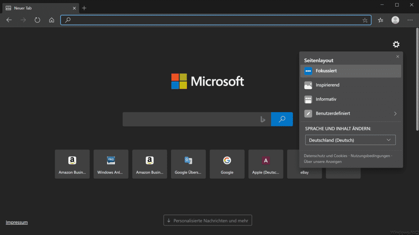Image resolution: width=419 pixels, height=235 pixels.
Task: Expand Benutzerdefiniert submenu chevron
Action: click(x=395, y=114)
